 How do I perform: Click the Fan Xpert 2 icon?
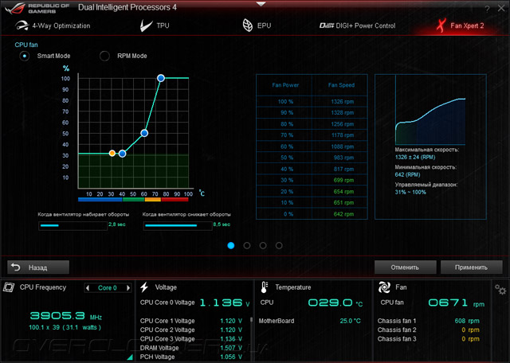point(441,25)
